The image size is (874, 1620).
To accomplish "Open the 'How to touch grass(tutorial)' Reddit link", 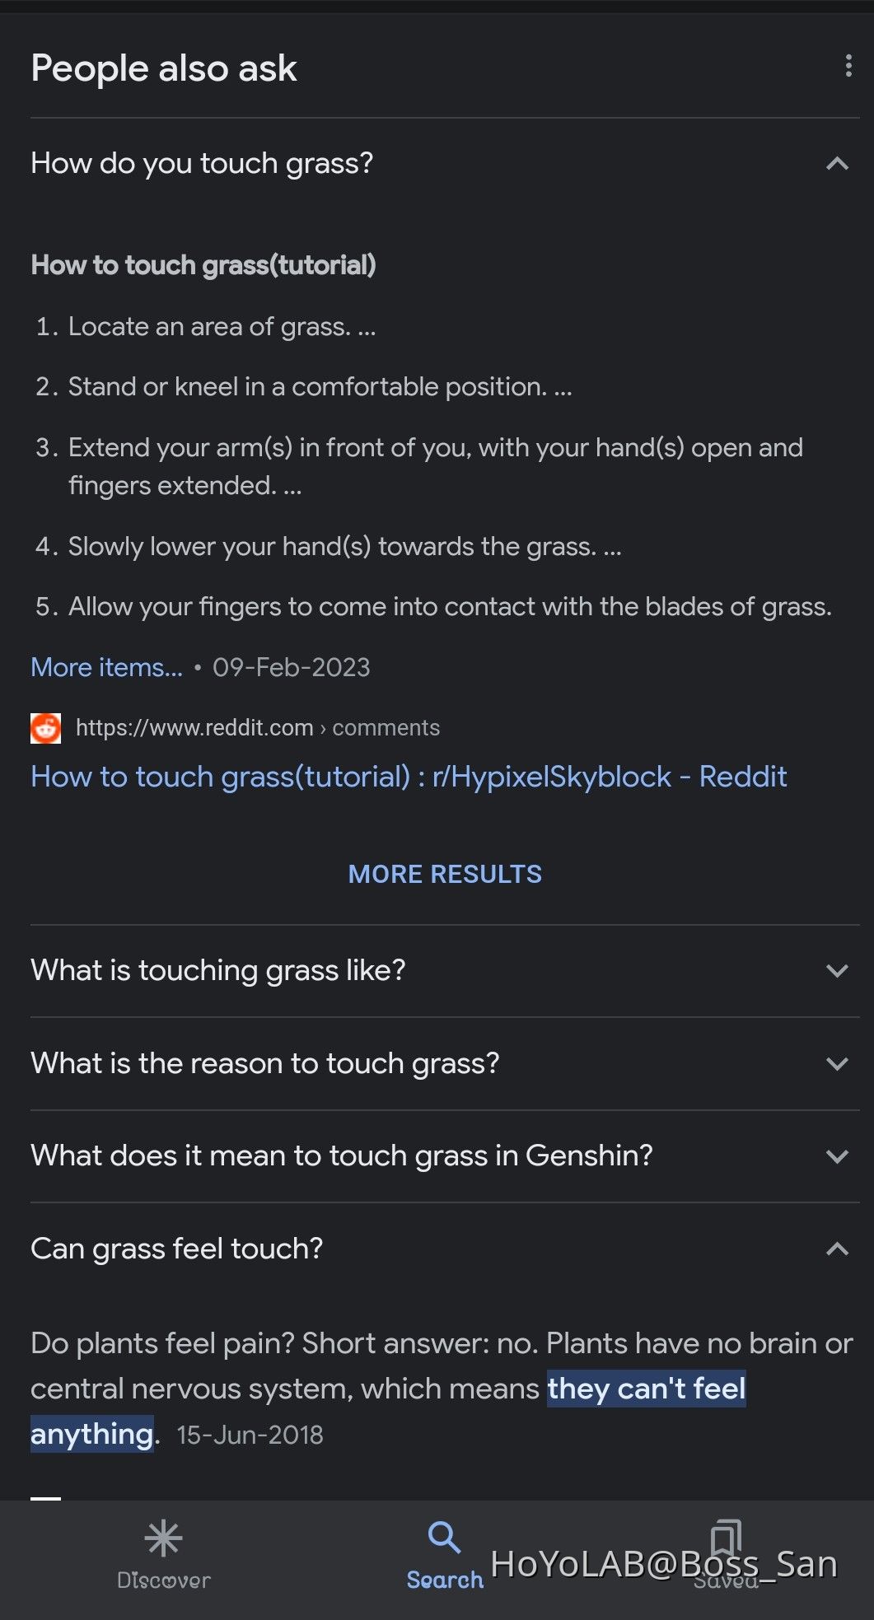I will (409, 777).
